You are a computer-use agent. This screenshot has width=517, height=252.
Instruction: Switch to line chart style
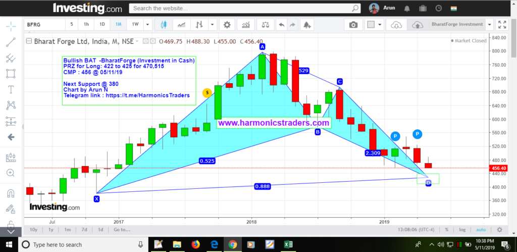click(x=181, y=25)
